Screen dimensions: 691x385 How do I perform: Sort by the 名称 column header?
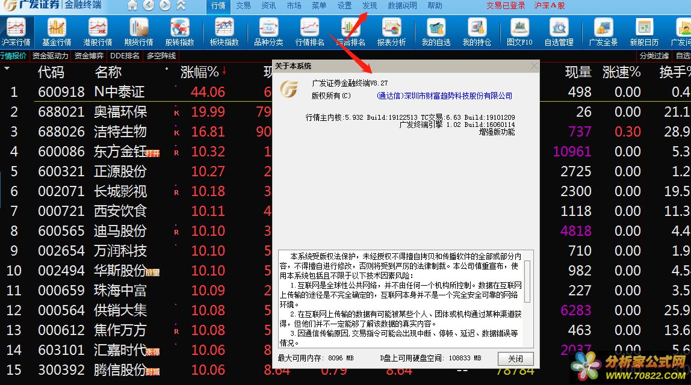click(x=108, y=72)
